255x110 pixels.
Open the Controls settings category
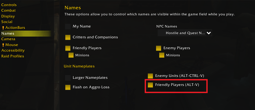click(x=9, y=5)
